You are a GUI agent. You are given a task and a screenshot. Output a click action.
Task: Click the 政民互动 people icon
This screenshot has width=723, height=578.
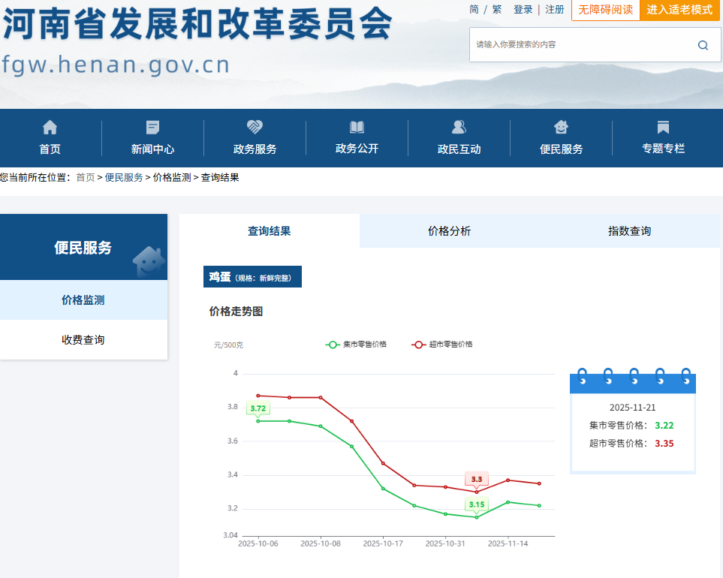(x=459, y=127)
